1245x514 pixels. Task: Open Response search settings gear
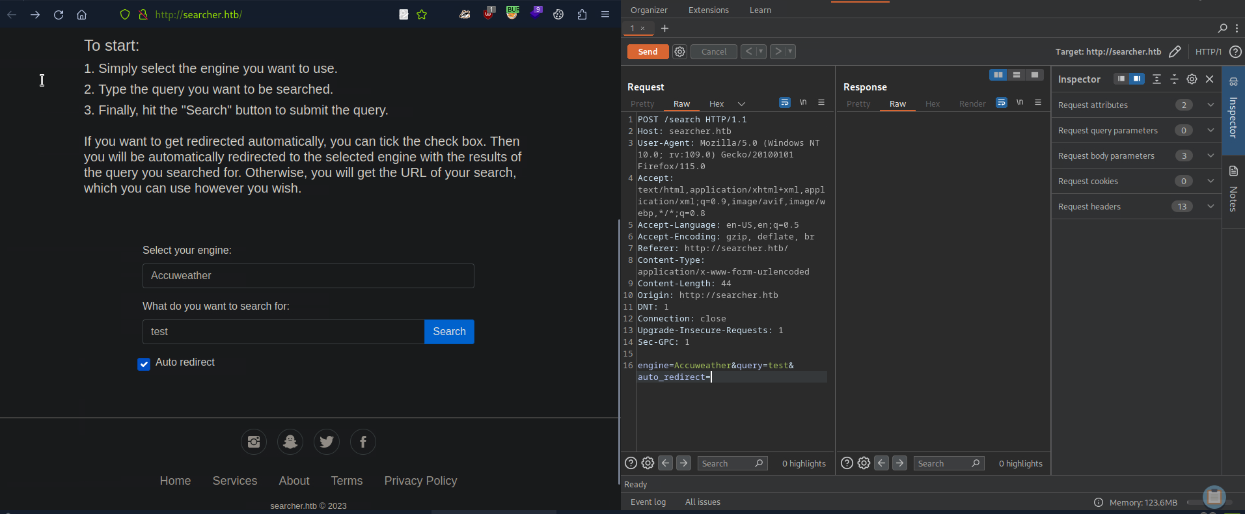click(864, 463)
